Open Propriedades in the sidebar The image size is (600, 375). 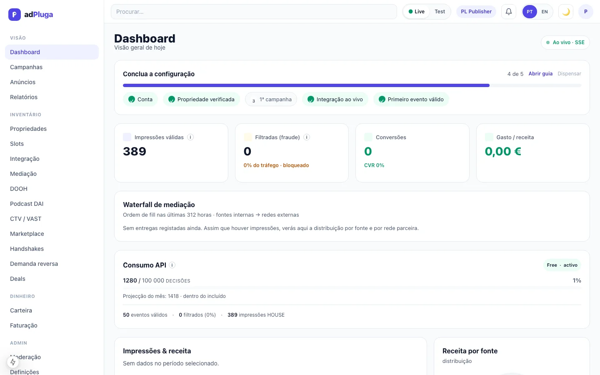click(52, 129)
